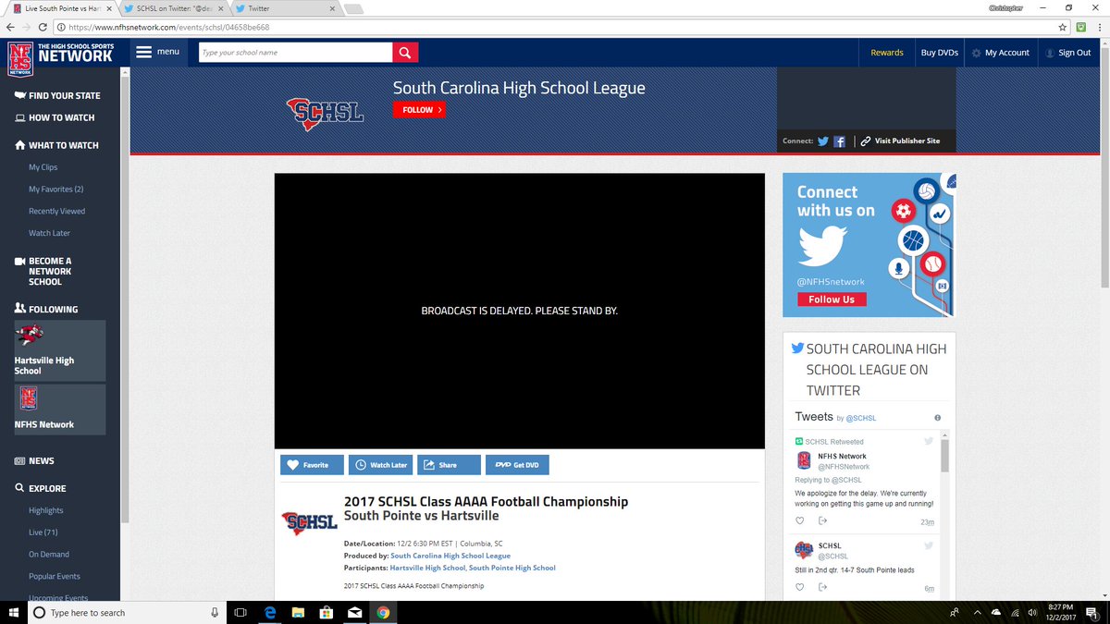Follow South Carolina High School League

[418, 109]
